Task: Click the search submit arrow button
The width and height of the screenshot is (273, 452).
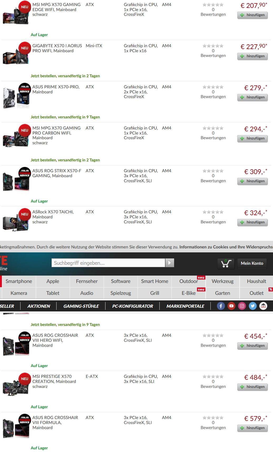Action: [170, 263]
